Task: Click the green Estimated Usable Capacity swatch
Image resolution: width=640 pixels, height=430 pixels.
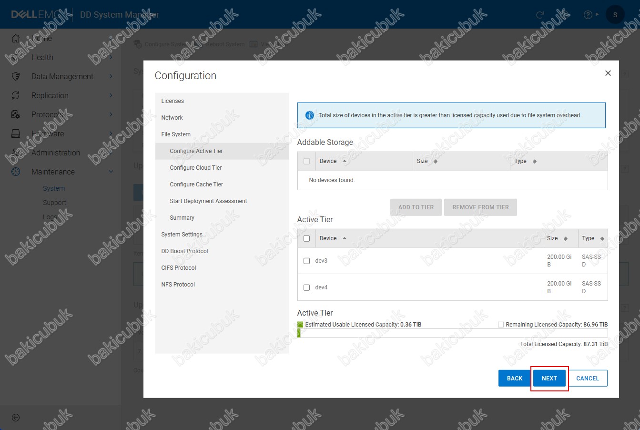Action: [300, 325]
